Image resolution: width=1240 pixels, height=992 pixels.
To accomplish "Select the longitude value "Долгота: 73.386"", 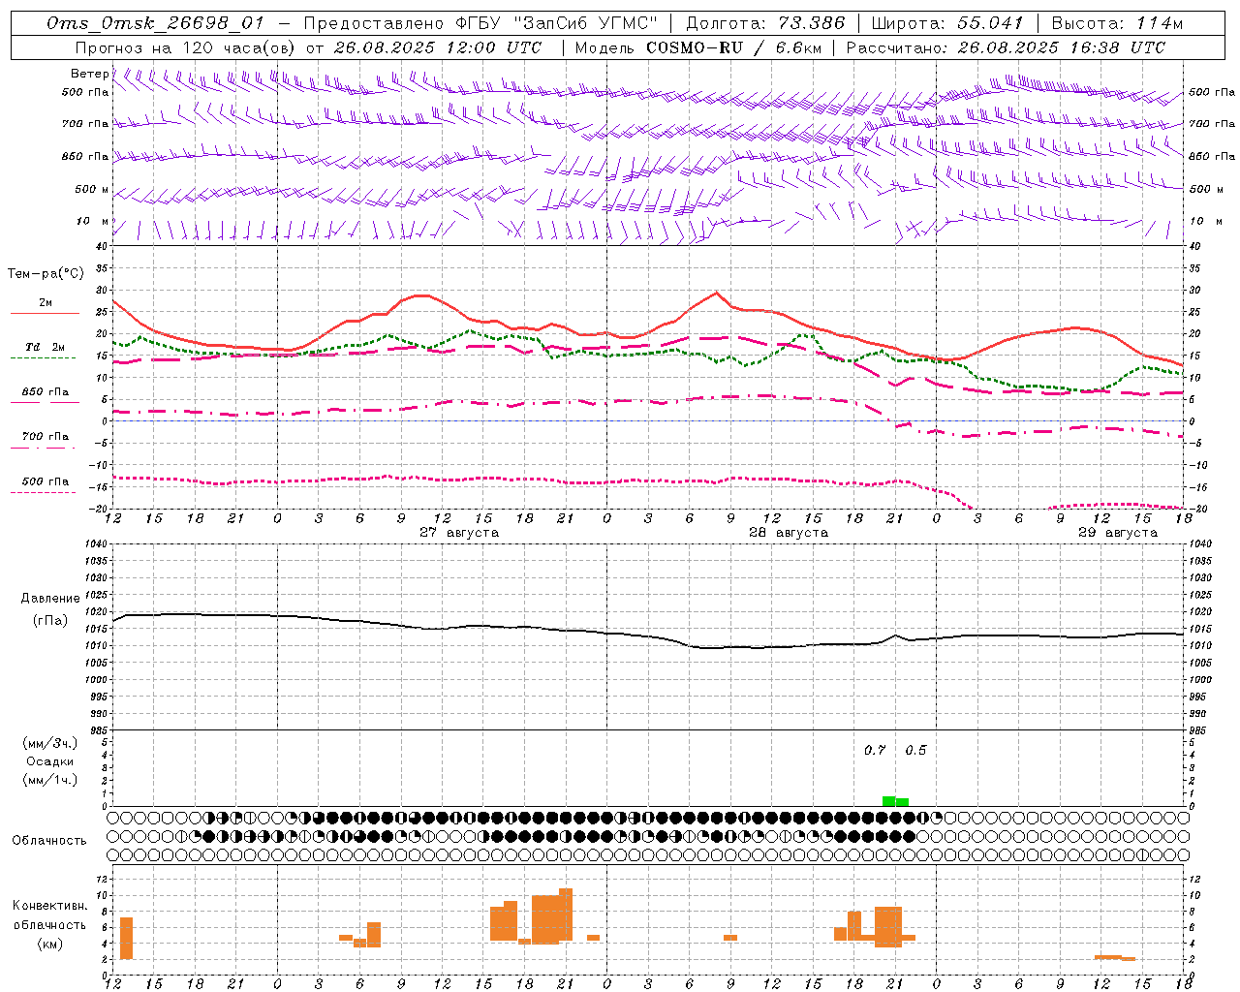I will click(765, 23).
